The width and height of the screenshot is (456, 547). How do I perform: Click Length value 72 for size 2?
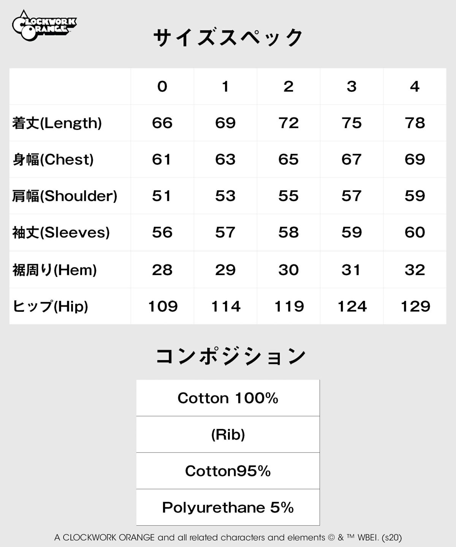coord(288,123)
